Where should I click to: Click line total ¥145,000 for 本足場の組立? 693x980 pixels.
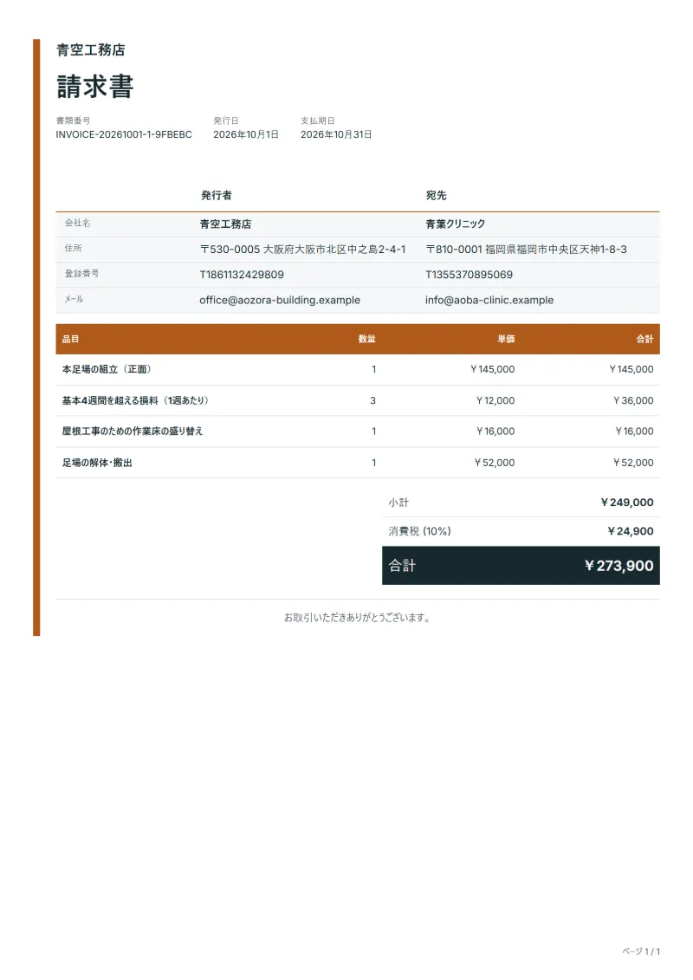tap(631, 369)
